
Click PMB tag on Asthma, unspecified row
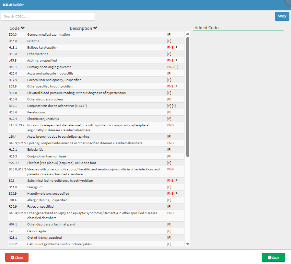pyautogui.click(x=170, y=61)
